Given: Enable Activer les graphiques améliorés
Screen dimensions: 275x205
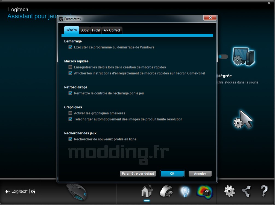Looking at the screenshot, I should pyautogui.click(x=70, y=113).
